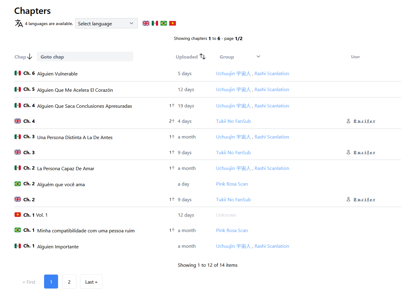
Task: Click the translation languages icon
Action: pyautogui.click(x=19, y=23)
